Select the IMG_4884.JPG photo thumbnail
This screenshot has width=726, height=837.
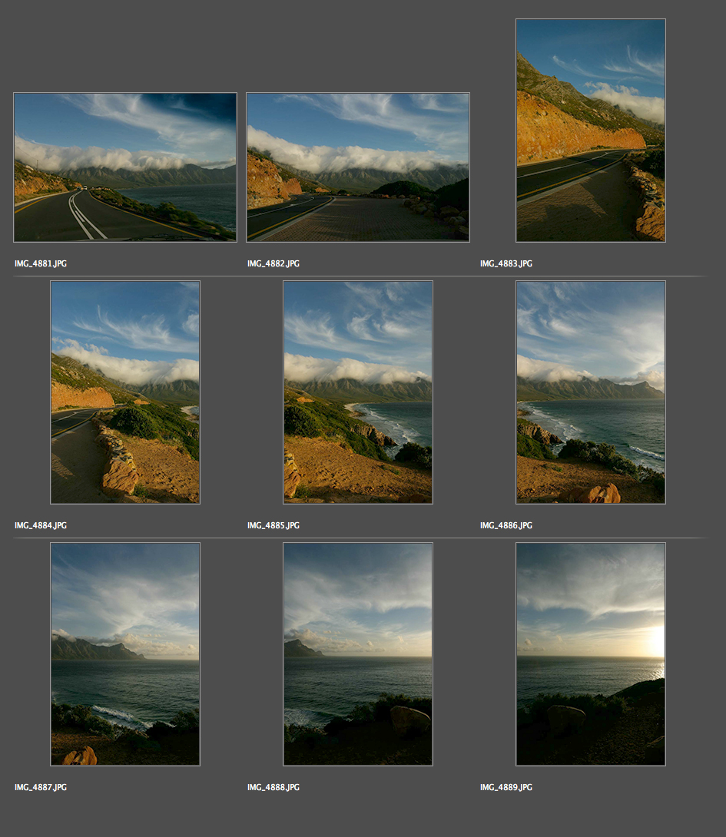[125, 392]
